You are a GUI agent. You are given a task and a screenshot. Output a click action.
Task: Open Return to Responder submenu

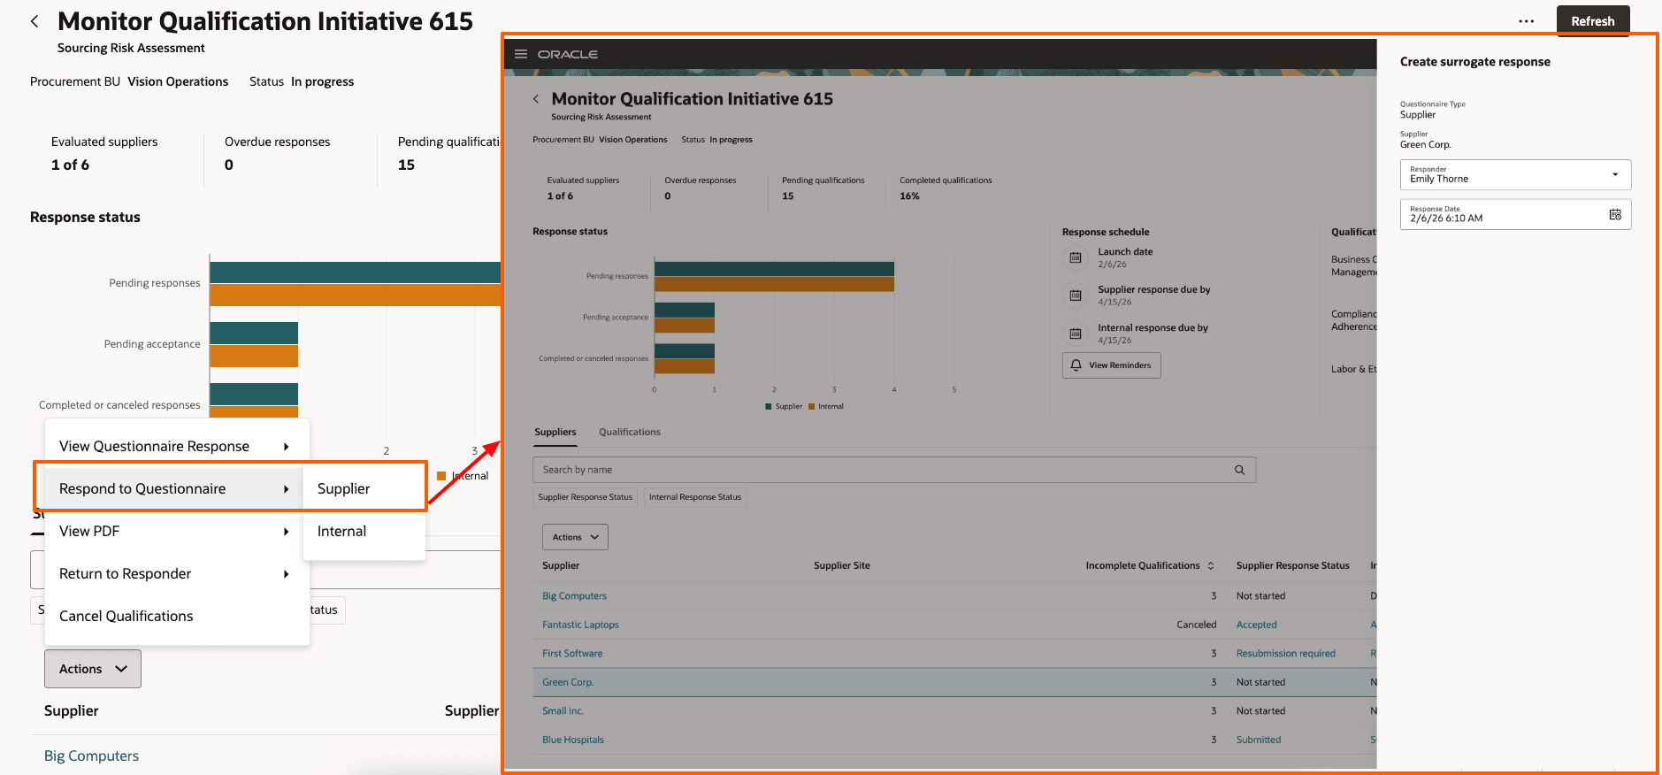click(176, 573)
